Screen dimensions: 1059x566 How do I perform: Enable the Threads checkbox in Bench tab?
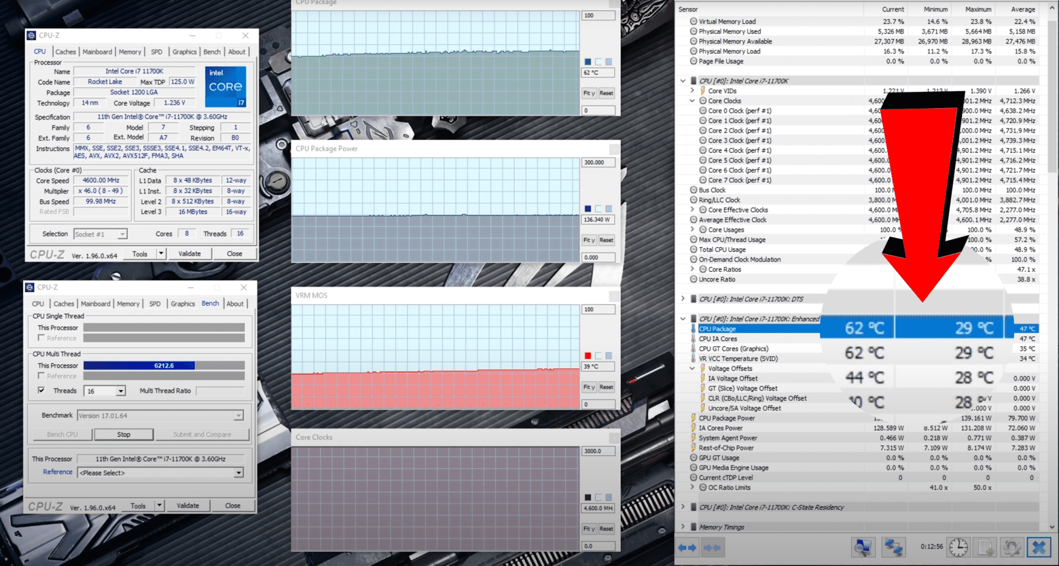[41, 390]
